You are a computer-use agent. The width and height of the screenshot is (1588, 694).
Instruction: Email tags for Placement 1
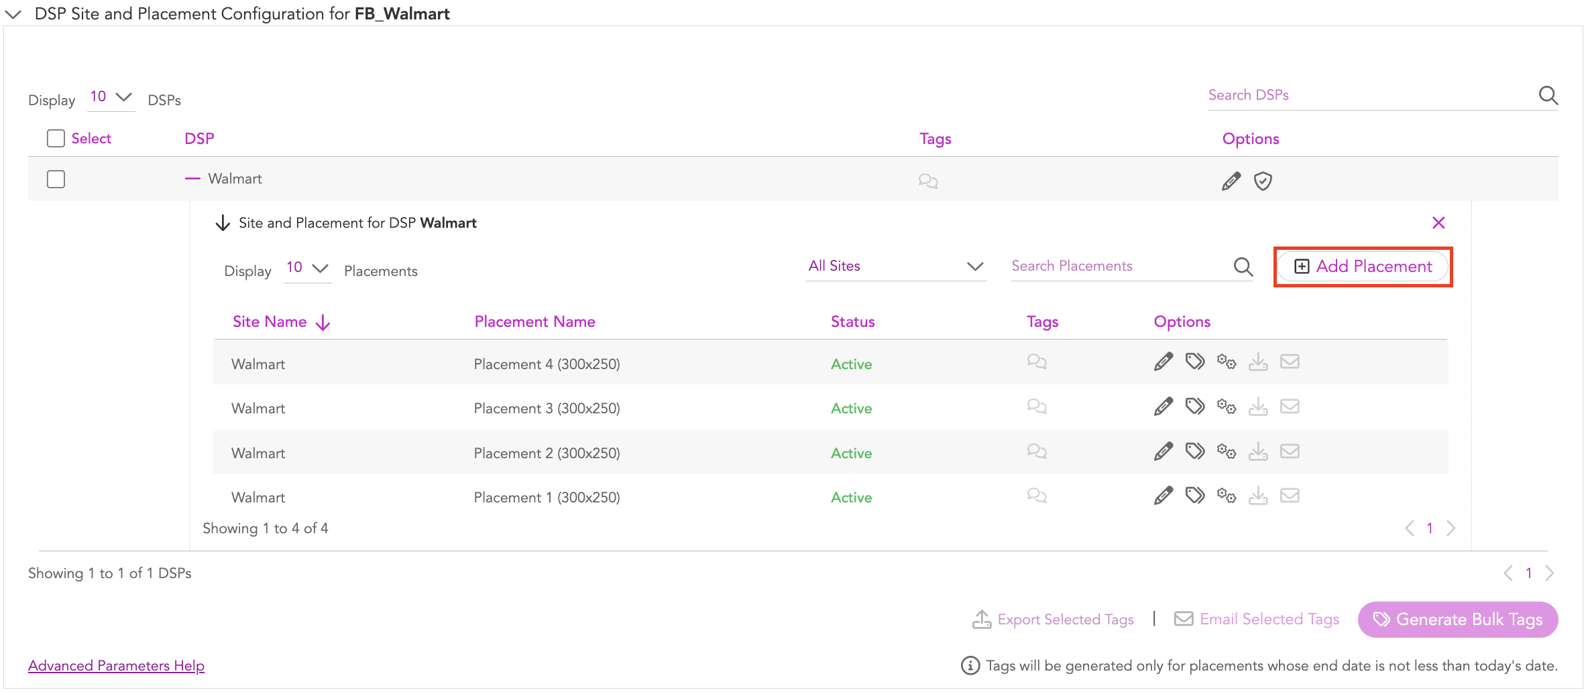1290,496
